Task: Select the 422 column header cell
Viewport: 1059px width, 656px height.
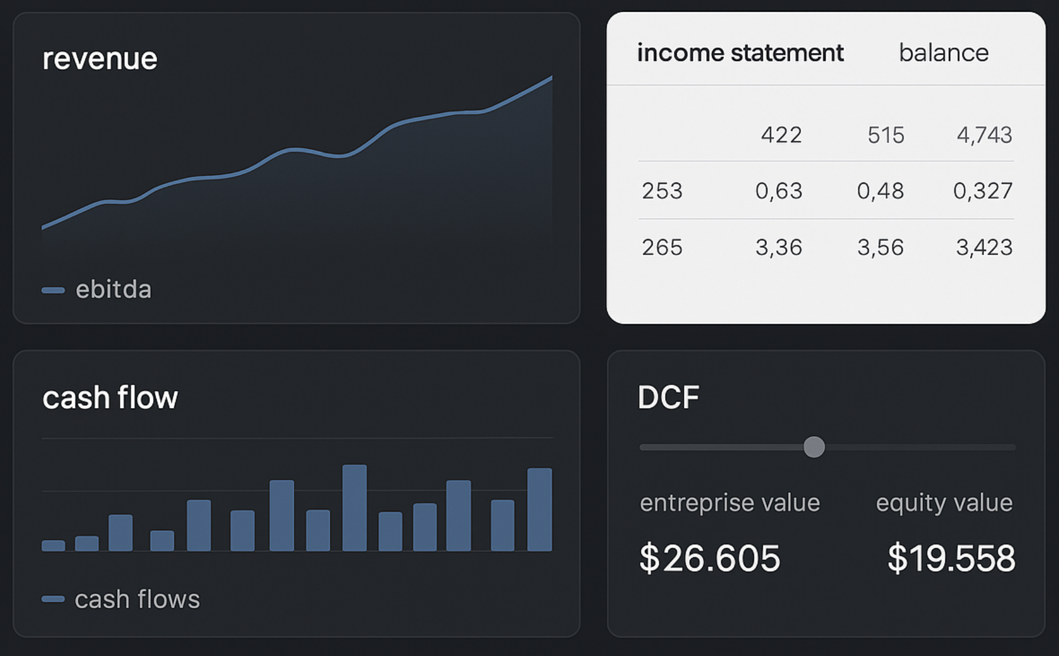Action: tap(781, 135)
